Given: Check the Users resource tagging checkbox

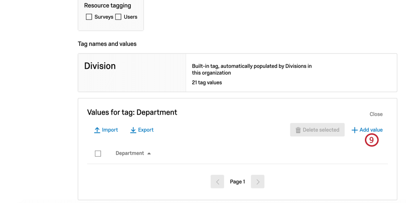Looking at the screenshot, I should (x=118, y=17).
